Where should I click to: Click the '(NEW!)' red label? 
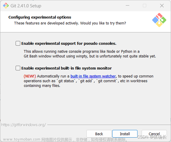click(x=30, y=76)
